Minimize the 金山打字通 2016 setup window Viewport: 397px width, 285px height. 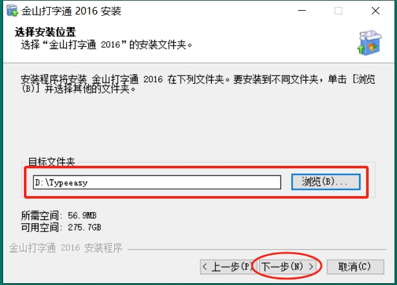tap(302, 11)
